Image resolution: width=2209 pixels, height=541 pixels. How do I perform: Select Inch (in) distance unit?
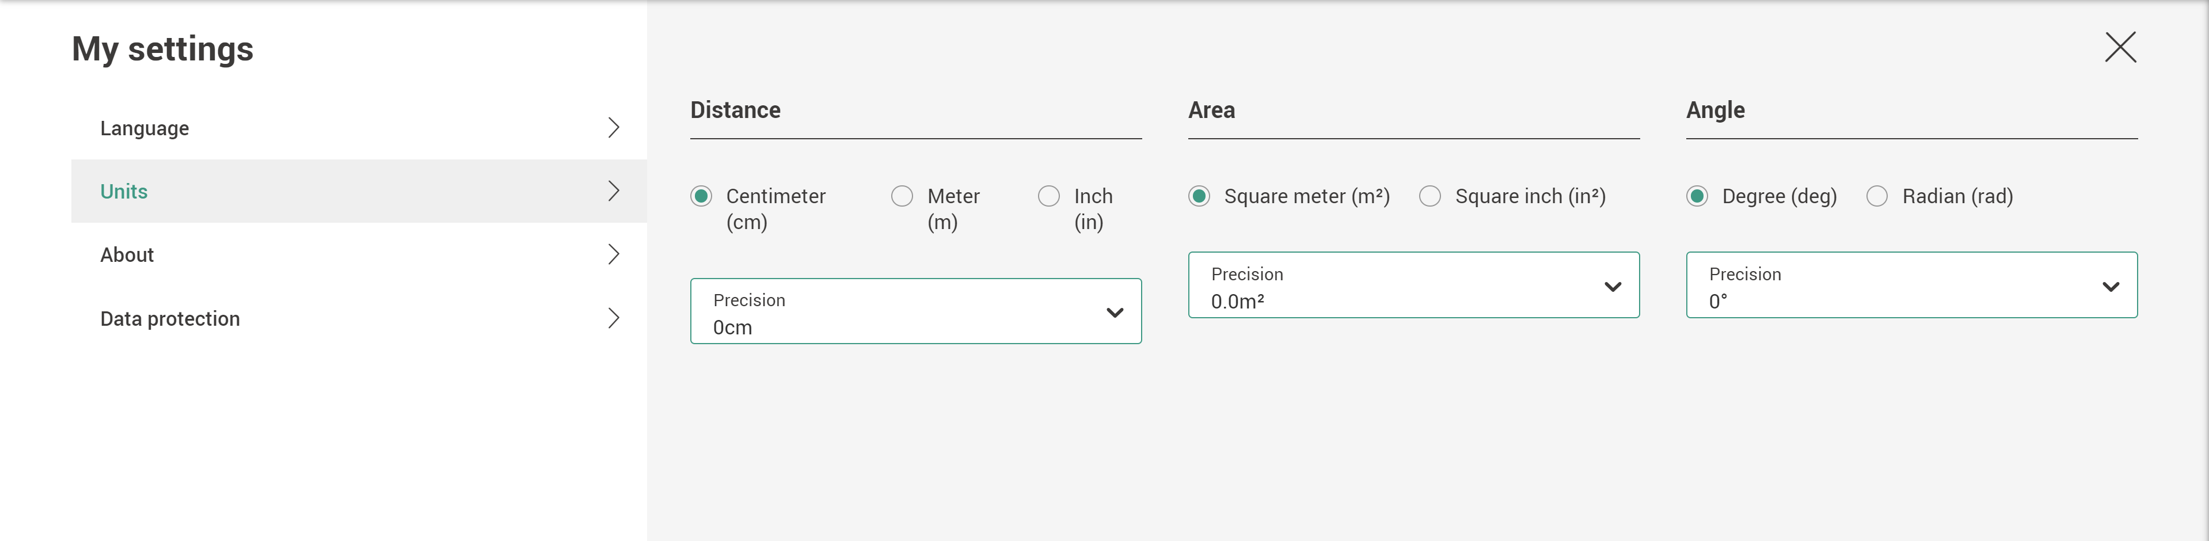click(1049, 196)
